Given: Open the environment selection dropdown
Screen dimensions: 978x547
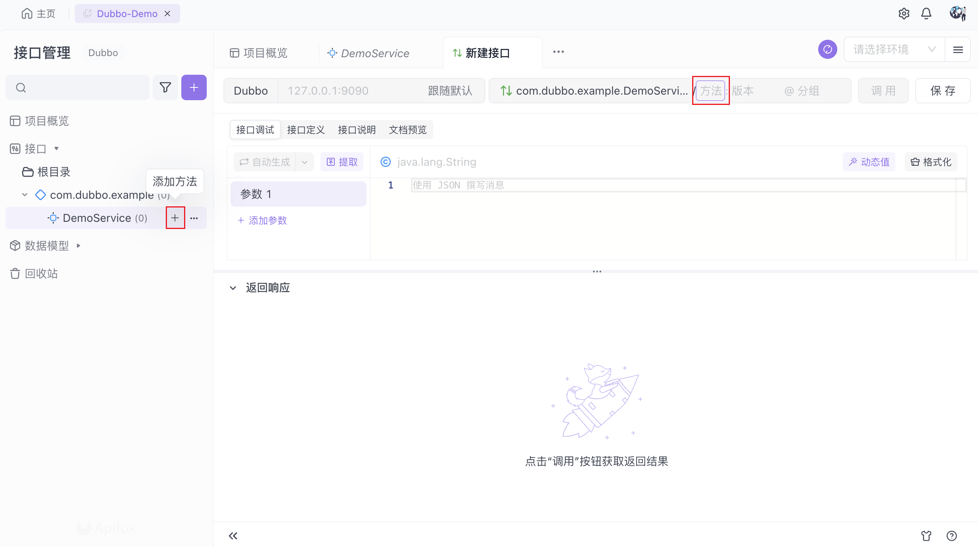Looking at the screenshot, I should (x=894, y=50).
